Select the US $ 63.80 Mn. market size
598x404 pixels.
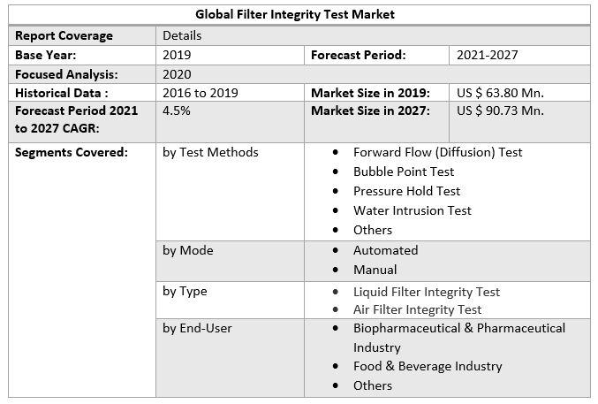point(500,93)
